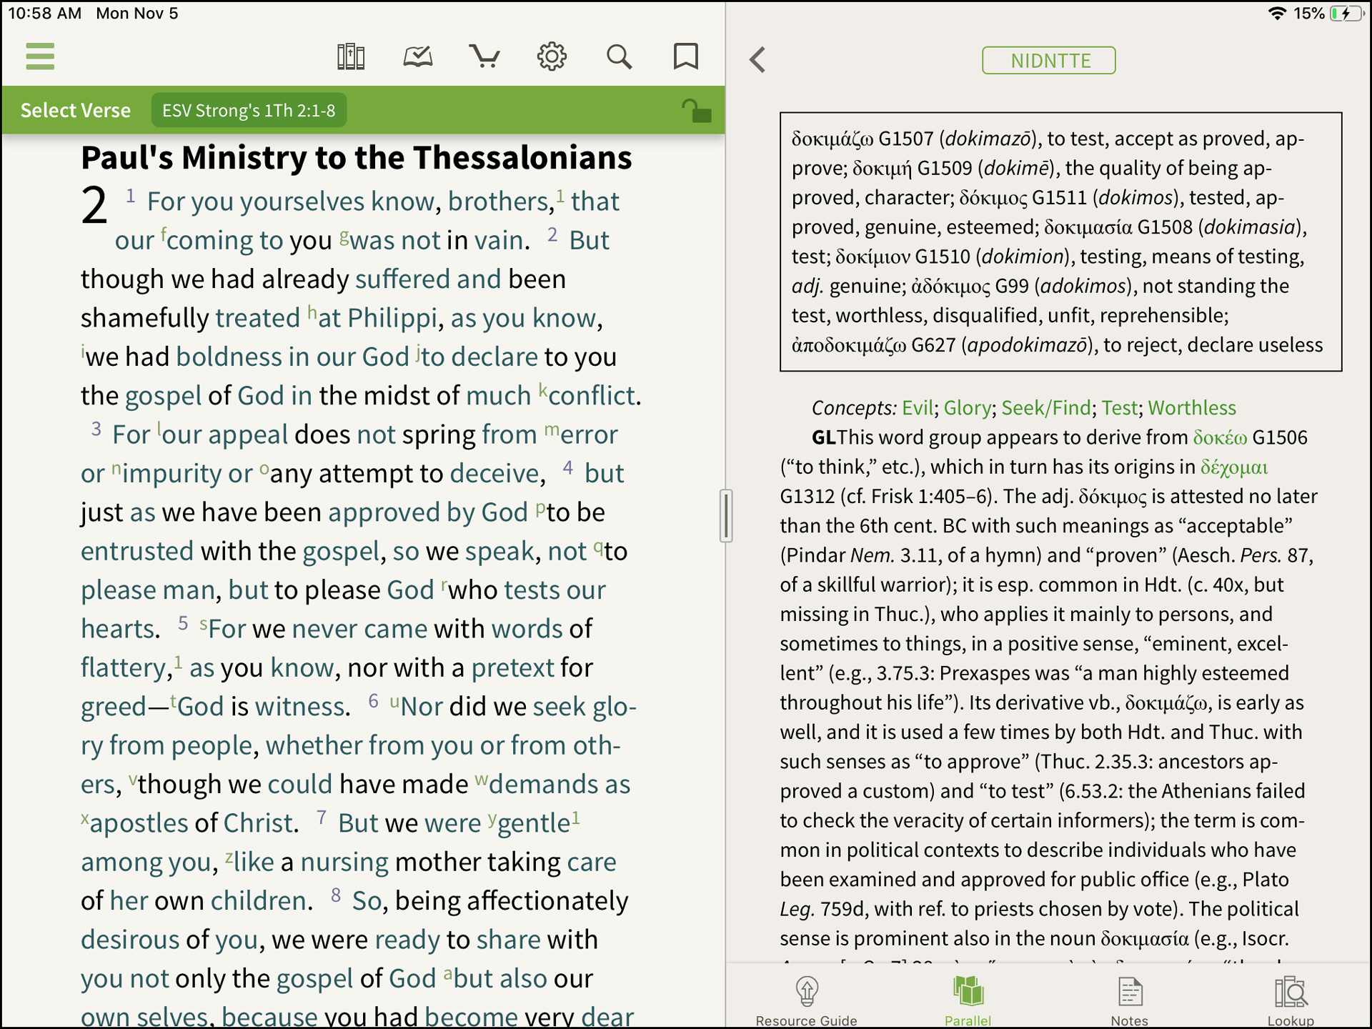Open the Glory concept link
Viewport: 1372px width, 1029px height.
(x=967, y=408)
